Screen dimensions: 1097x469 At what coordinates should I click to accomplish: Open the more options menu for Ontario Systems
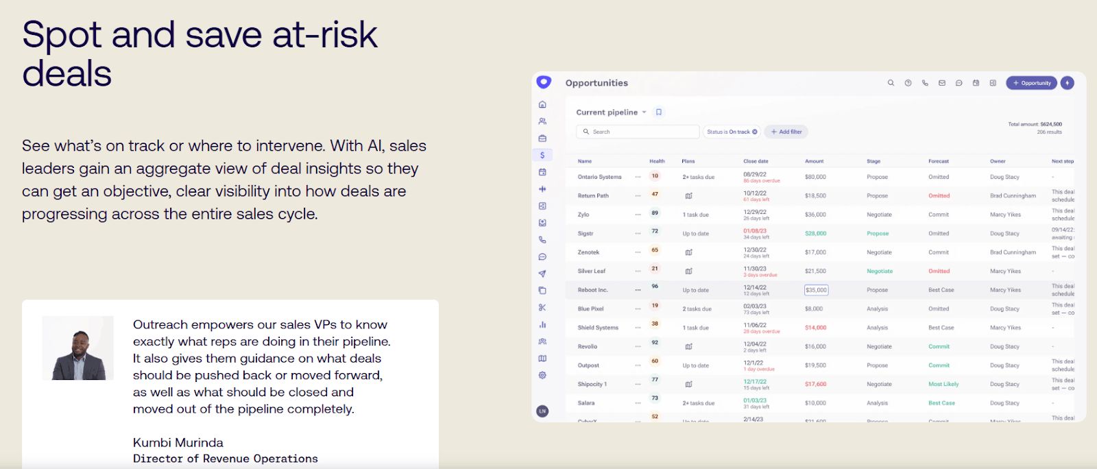pyautogui.click(x=638, y=177)
